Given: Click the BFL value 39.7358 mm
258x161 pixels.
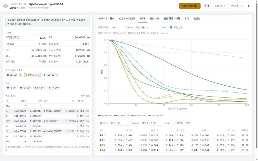Looking at the screenshot, I should click(x=39, y=56).
